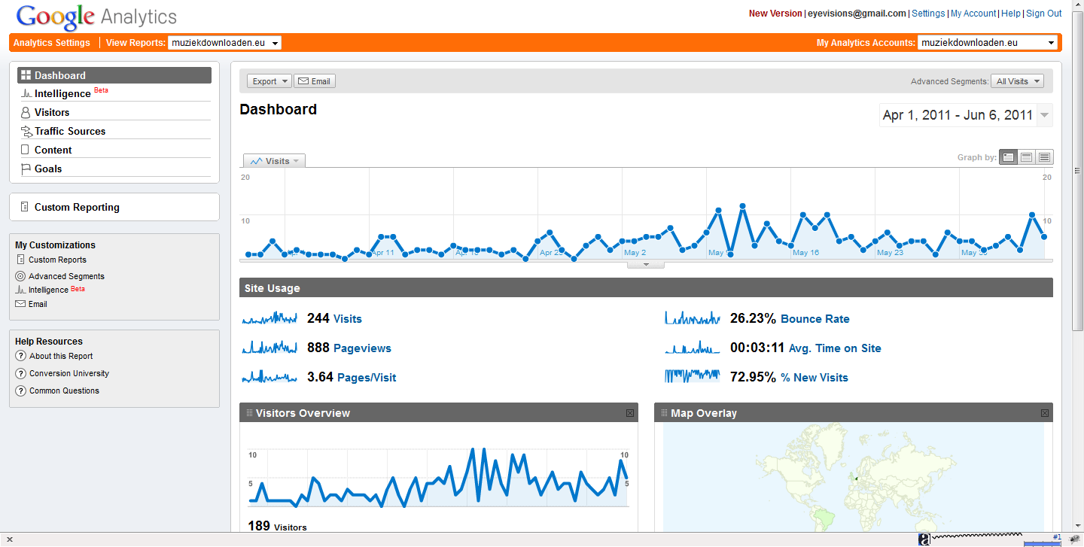Open Custom Reports under My Customizations

57,260
